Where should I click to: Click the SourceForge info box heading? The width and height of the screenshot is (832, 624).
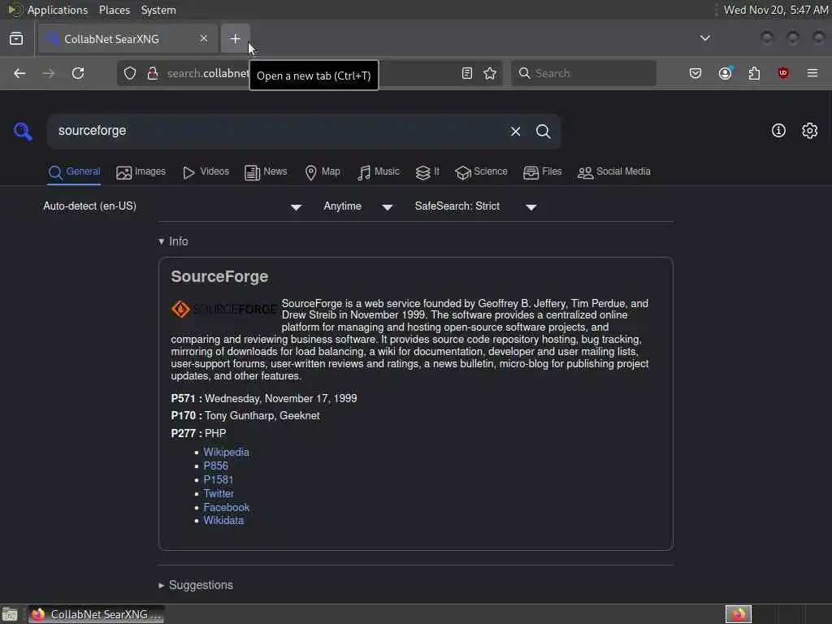pos(219,276)
